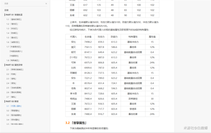Open unnumbered sub-entry 失衡易伤 in outline
This screenshot has width=211, height=133.
tap(14, 56)
